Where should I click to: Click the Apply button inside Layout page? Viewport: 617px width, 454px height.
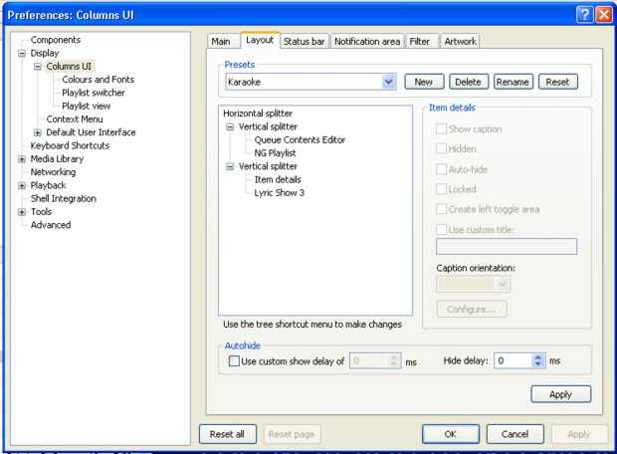(560, 394)
